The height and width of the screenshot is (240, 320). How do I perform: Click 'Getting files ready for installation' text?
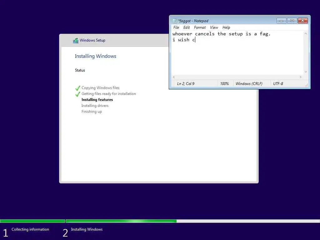click(108, 94)
